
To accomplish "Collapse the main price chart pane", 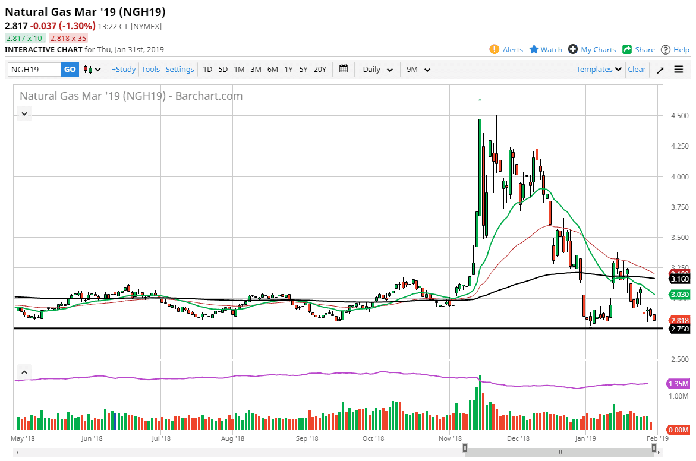I will pyautogui.click(x=24, y=113).
